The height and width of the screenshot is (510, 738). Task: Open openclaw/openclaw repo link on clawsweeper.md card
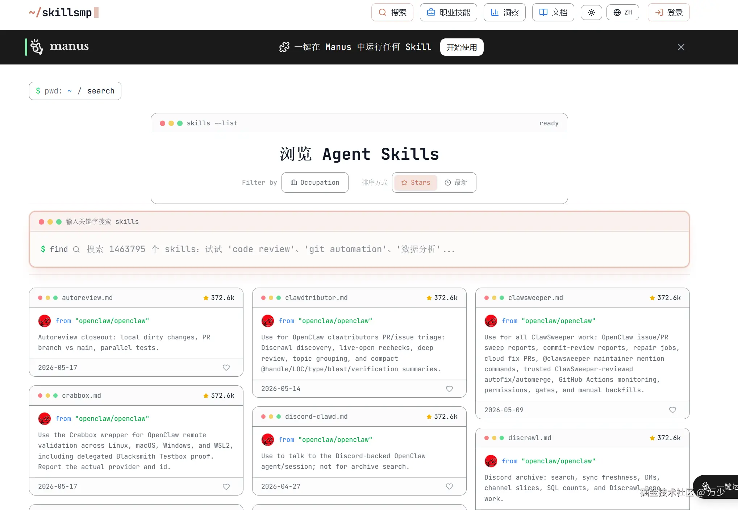click(x=559, y=321)
